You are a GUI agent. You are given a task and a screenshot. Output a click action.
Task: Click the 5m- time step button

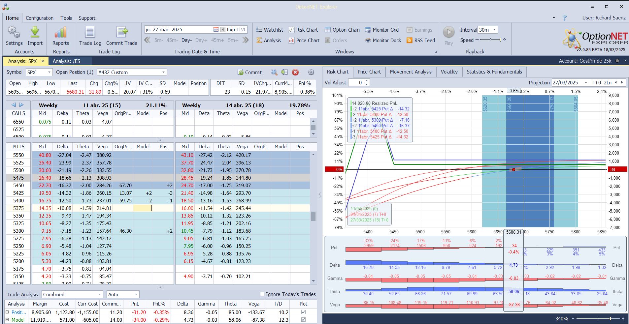coord(159,40)
